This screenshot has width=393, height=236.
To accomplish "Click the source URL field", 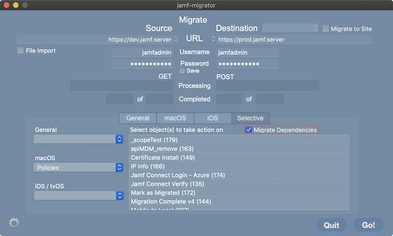I will pyautogui.click(x=94, y=39).
